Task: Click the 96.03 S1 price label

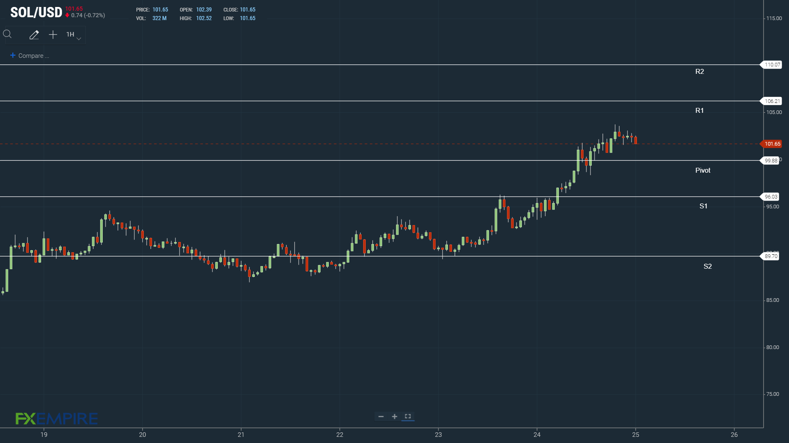Action: pyautogui.click(x=771, y=197)
